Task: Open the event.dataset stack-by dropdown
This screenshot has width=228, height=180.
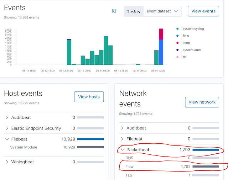Action: [162, 11]
